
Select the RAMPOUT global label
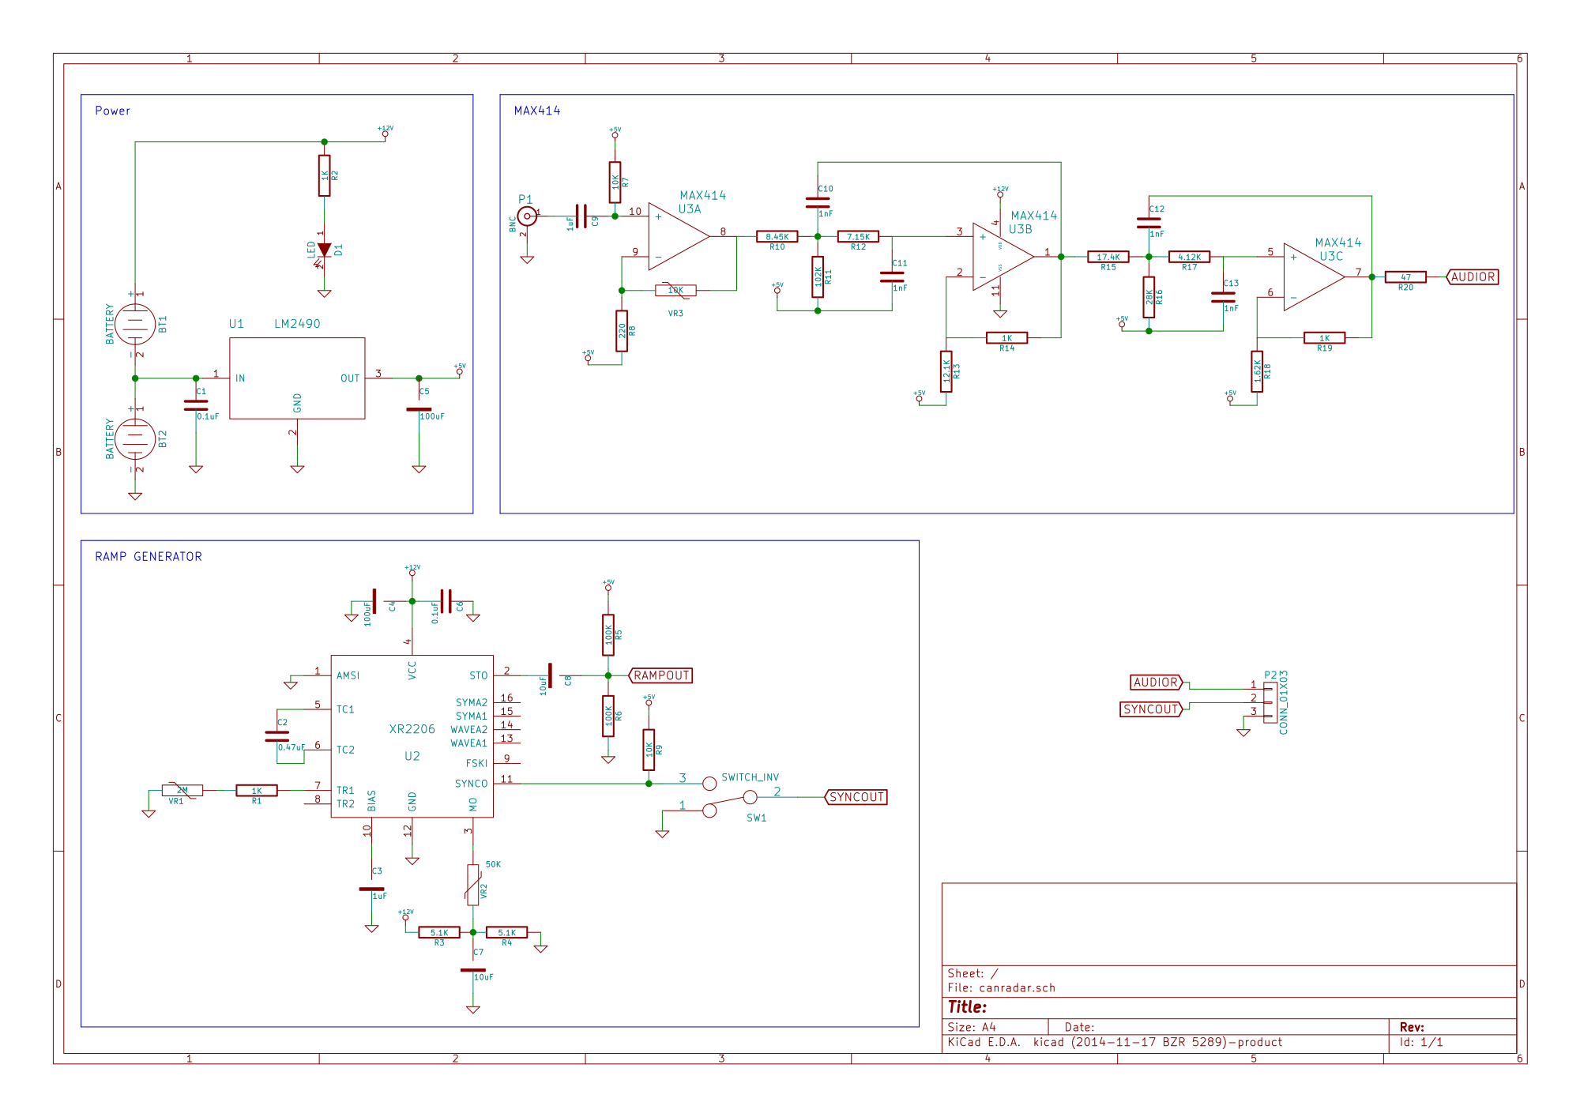click(x=661, y=675)
